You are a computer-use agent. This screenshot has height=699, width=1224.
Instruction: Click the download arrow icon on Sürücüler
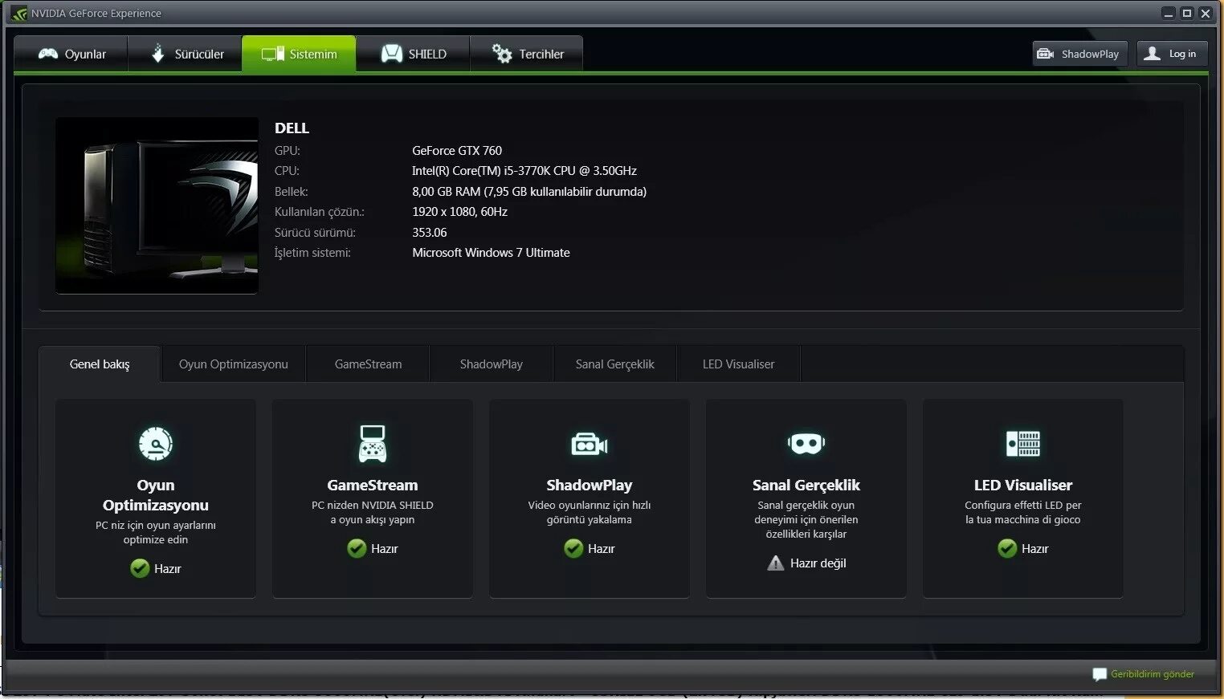(158, 53)
